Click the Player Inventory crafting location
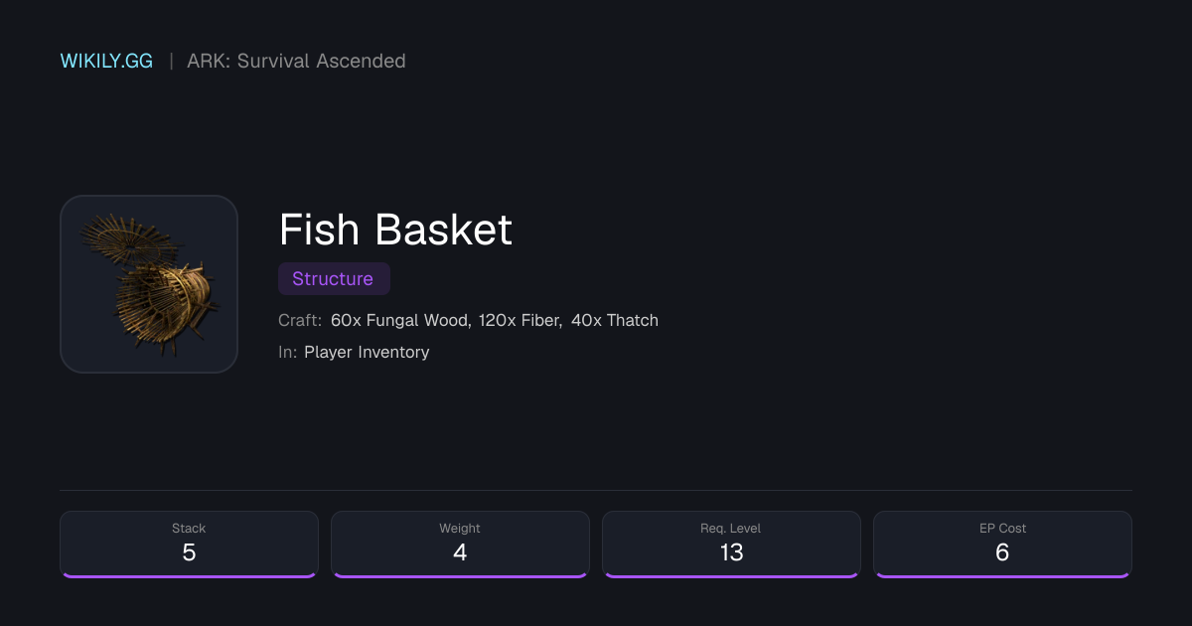 [367, 352]
